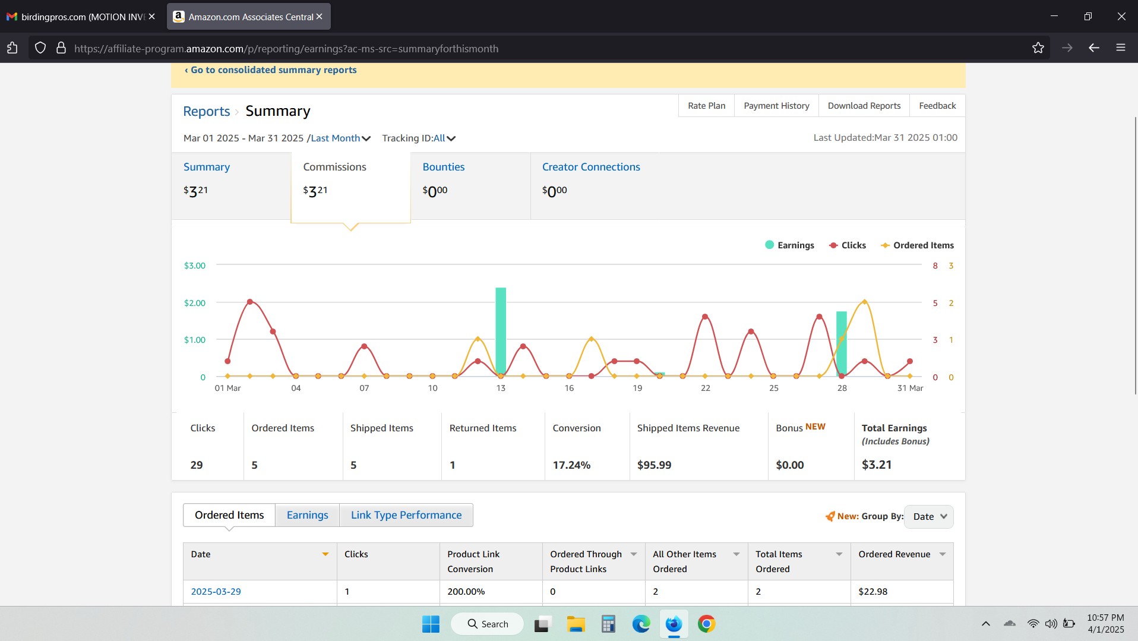Open the Group By Date dropdown

[929, 517]
